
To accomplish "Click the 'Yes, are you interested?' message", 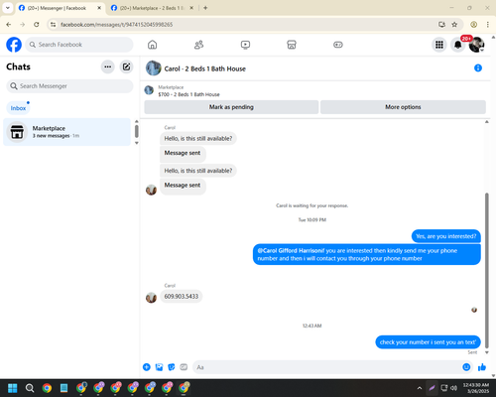I will [x=446, y=236].
